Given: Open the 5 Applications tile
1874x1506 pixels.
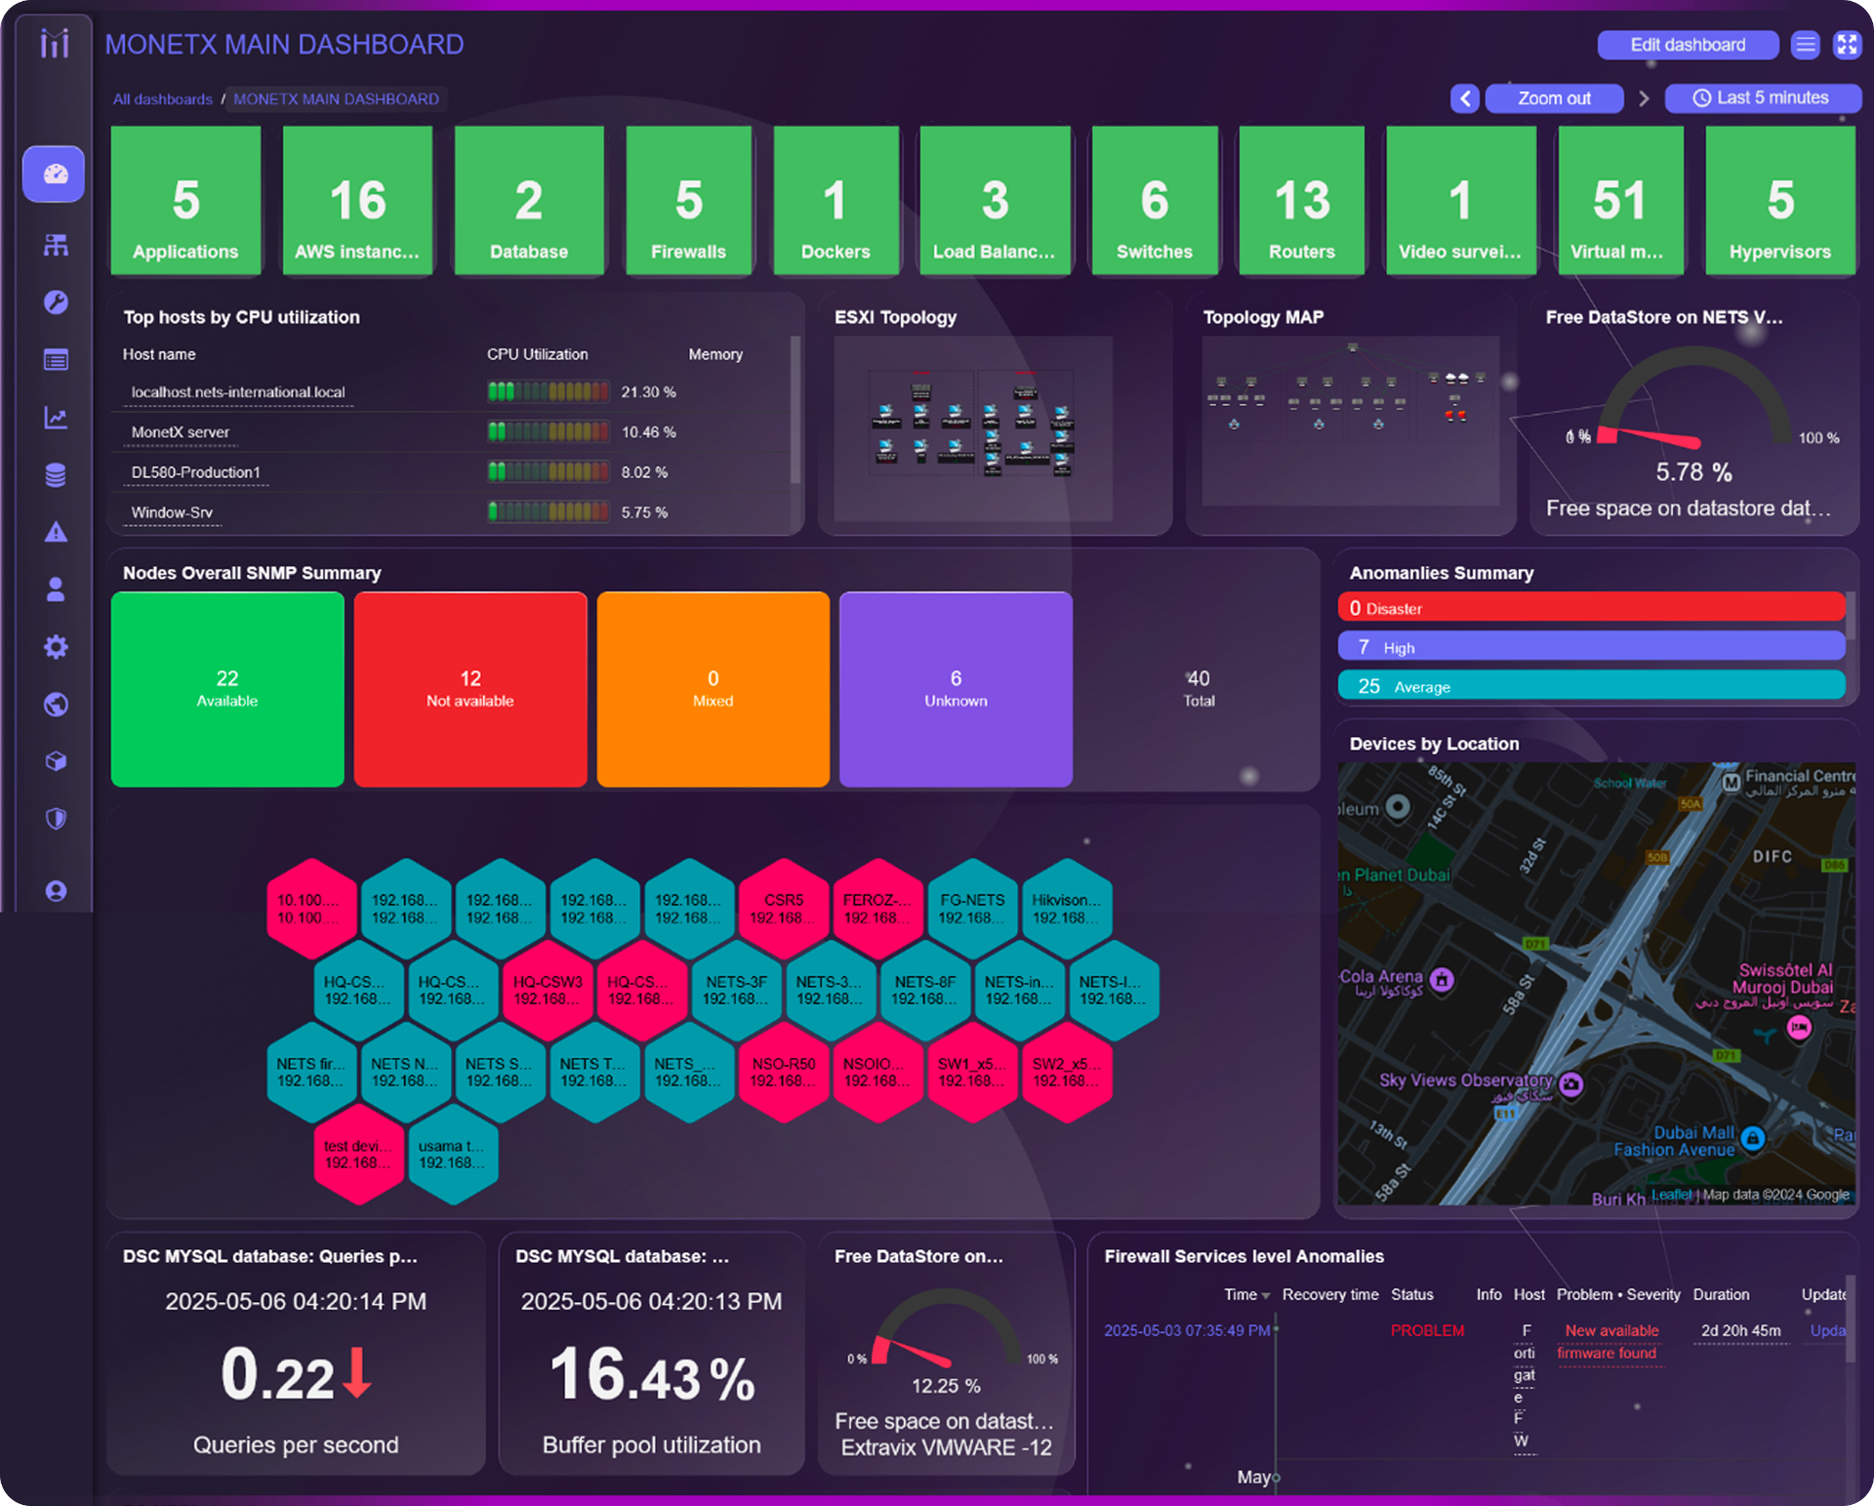Looking at the screenshot, I should (185, 200).
